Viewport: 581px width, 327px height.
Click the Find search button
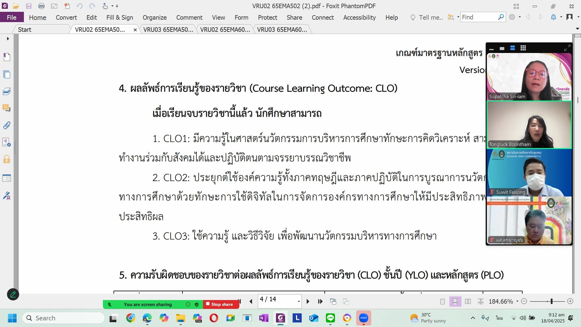point(501,17)
